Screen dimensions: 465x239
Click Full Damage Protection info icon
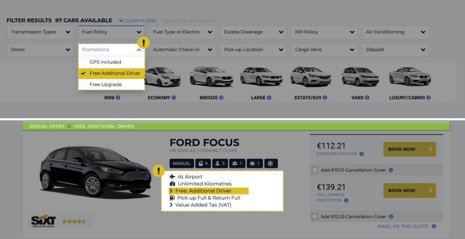pyautogui.click(x=346, y=200)
